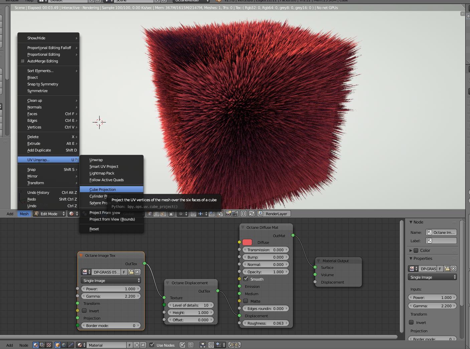Open the Edit Mode selector dropdown

(x=49, y=214)
